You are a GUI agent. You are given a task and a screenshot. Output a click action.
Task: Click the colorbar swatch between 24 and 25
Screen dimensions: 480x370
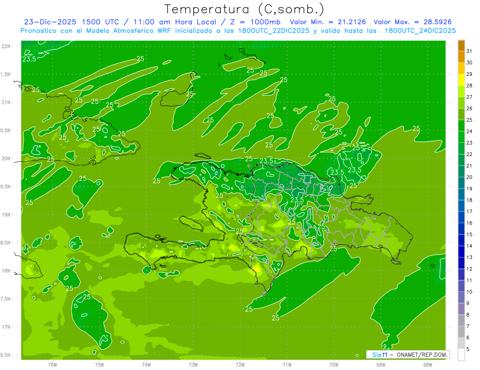pyautogui.click(x=461, y=126)
